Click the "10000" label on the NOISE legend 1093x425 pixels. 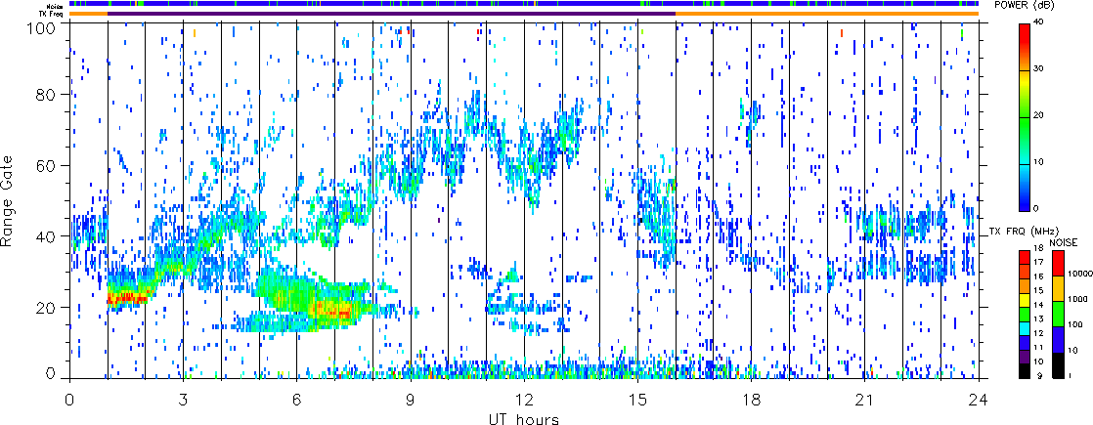(x=1079, y=274)
